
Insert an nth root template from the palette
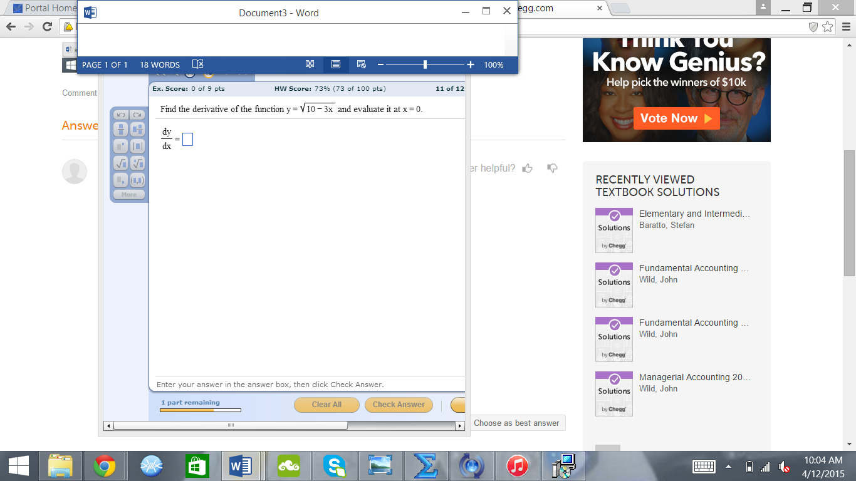point(137,163)
